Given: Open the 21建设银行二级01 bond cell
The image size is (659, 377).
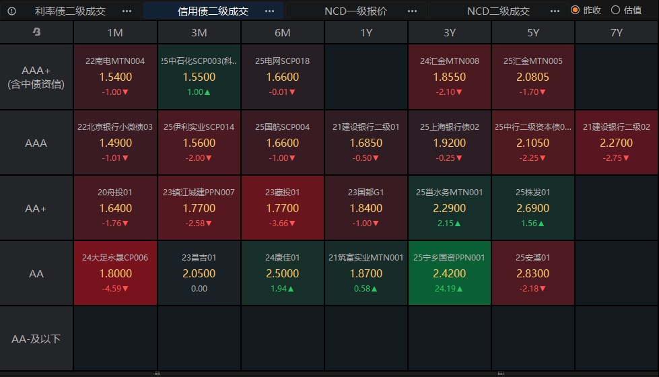Looking at the screenshot, I should coord(366,143).
